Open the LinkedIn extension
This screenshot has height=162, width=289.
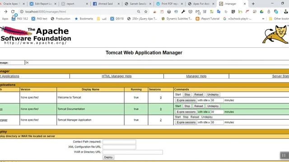tap(240, 12)
